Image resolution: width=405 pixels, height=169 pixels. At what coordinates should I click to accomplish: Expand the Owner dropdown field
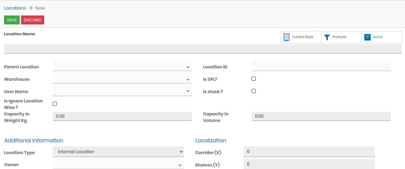pyautogui.click(x=118, y=165)
